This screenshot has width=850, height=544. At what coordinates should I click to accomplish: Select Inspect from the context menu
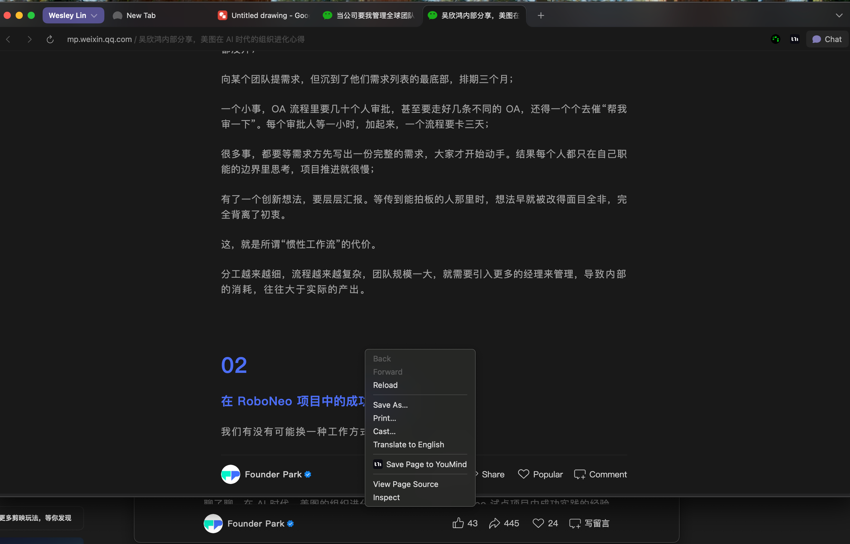tap(386, 497)
